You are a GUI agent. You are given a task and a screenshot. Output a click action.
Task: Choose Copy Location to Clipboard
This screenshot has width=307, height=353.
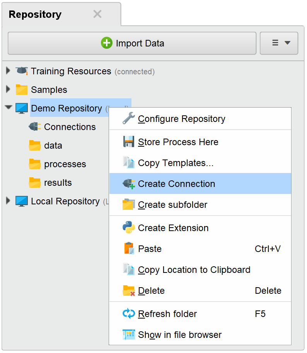pyautogui.click(x=194, y=269)
